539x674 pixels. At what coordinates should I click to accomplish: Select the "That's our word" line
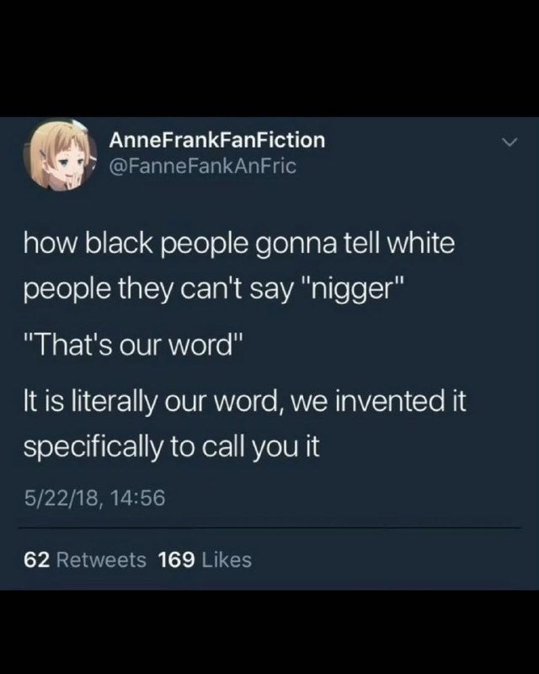point(134,345)
